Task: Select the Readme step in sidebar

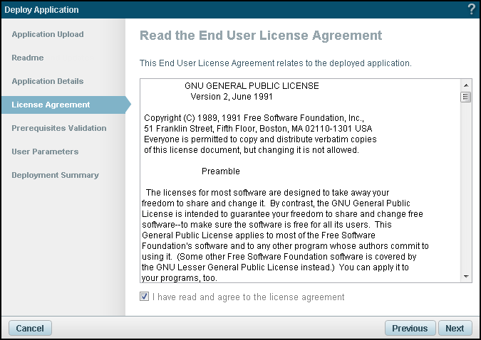Action: [28, 58]
